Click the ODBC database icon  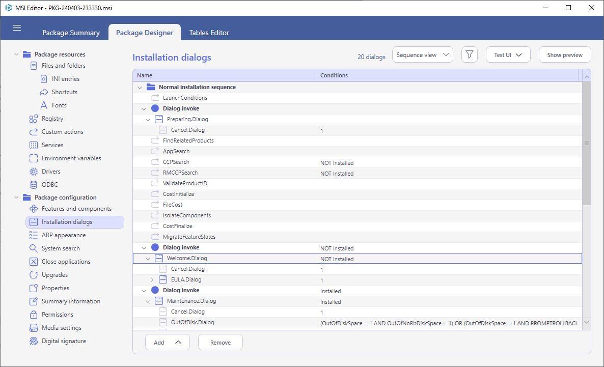tap(34, 184)
